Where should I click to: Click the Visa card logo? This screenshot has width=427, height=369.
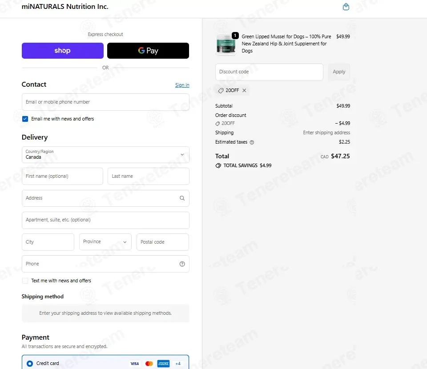click(135, 364)
